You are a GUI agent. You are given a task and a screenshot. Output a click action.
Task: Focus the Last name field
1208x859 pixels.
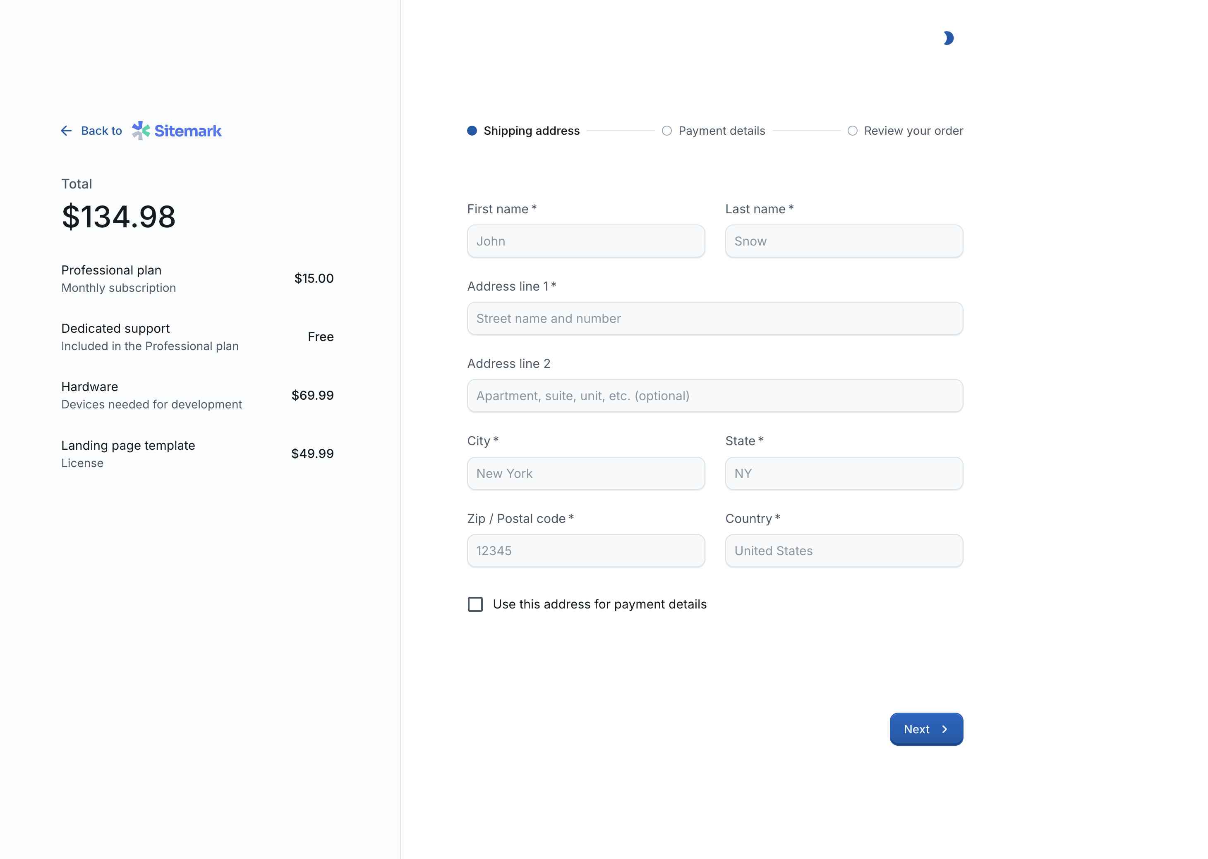click(x=843, y=241)
